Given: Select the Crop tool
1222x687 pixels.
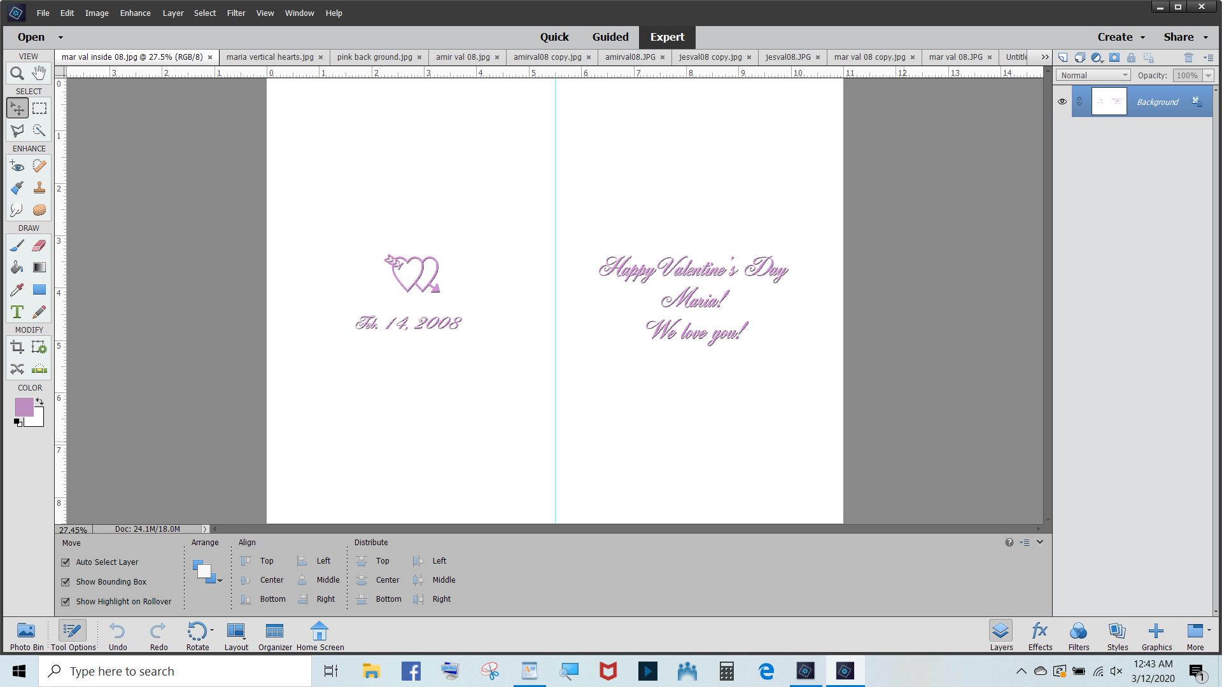Looking at the screenshot, I should 17,347.
